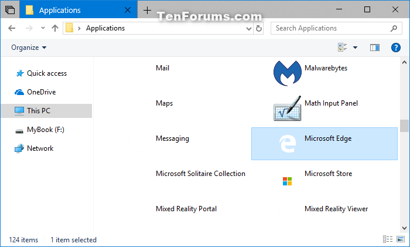
Task: Open the Organize dropdown menu
Action: tap(29, 48)
